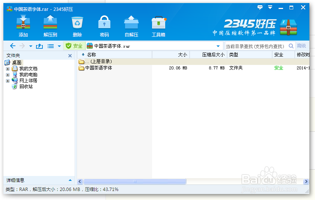Go back with the left arrow
This screenshot has width=315, height=200.
pos(13,46)
